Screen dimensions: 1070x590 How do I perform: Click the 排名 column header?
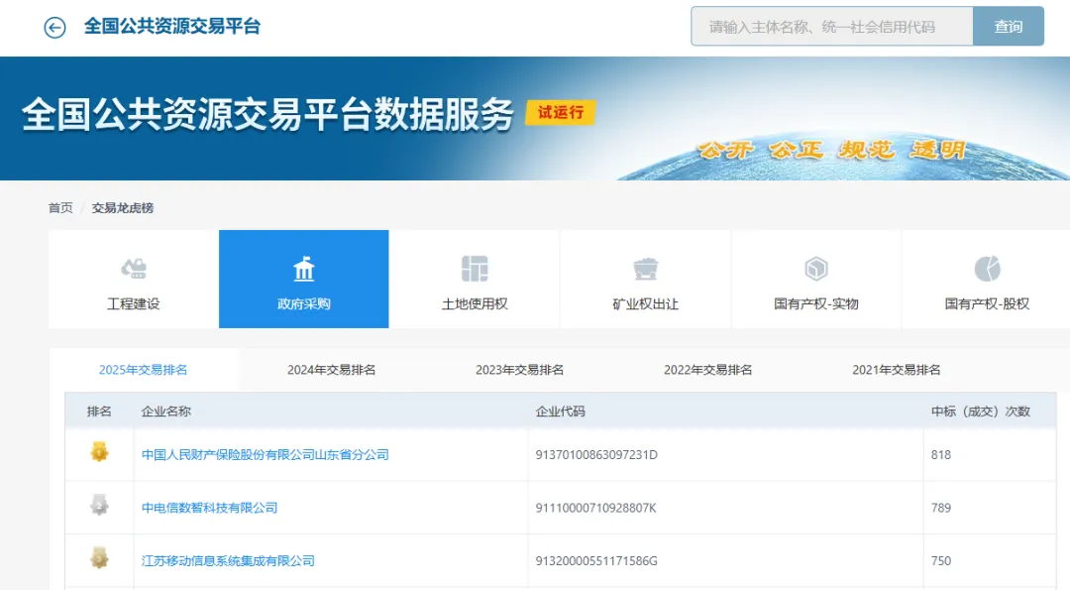tap(99, 412)
